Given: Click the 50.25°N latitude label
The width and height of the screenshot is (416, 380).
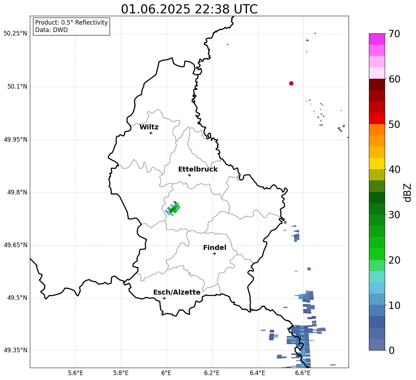Looking at the screenshot, I should click(x=15, y=34).
